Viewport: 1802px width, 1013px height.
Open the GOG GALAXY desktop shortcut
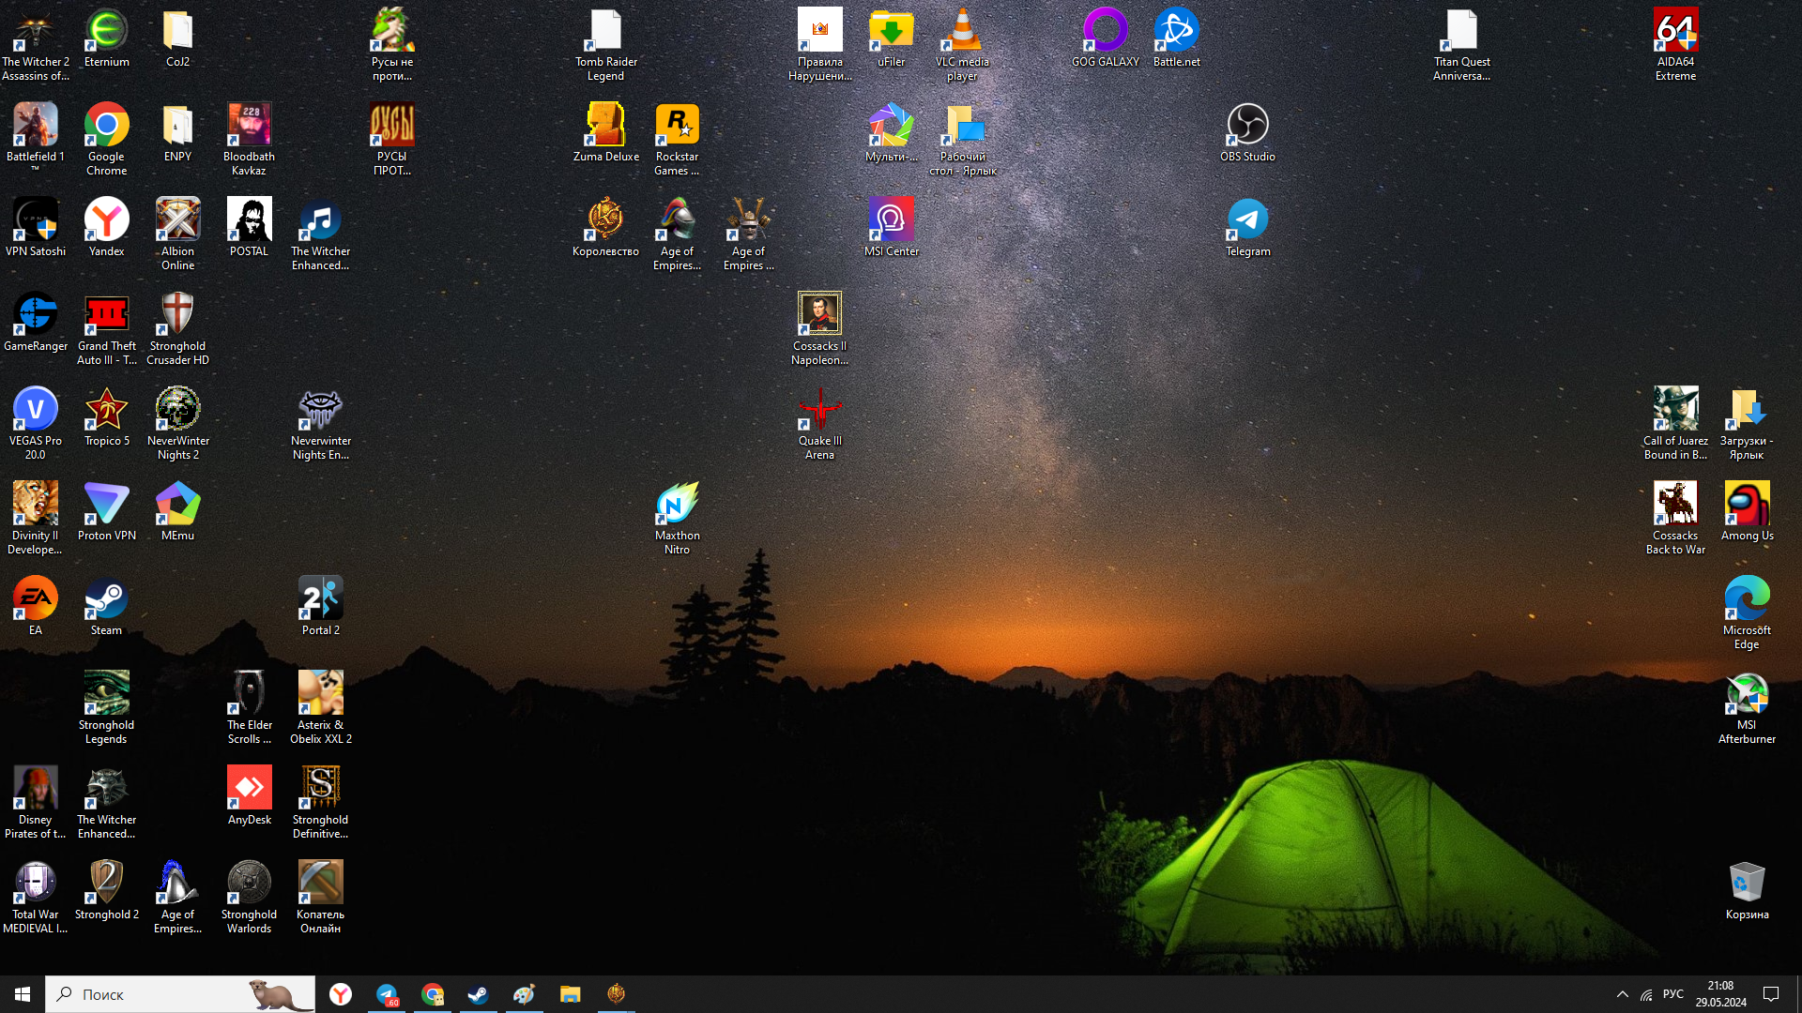(1106, 30)
